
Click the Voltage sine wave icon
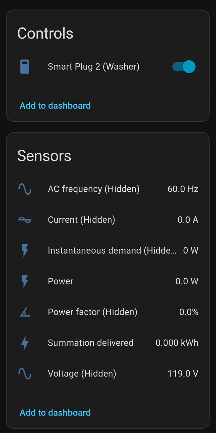25,373
